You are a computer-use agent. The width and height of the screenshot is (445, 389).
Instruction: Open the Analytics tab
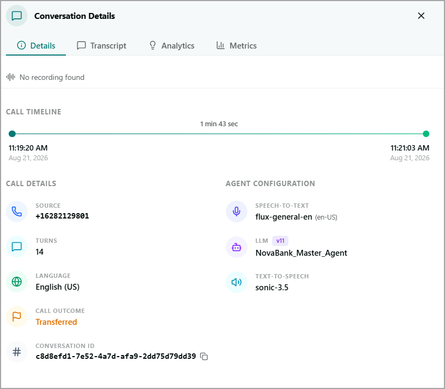pos(172,46)
